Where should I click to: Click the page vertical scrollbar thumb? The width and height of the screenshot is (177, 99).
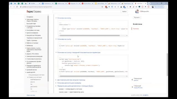(167, 65)
